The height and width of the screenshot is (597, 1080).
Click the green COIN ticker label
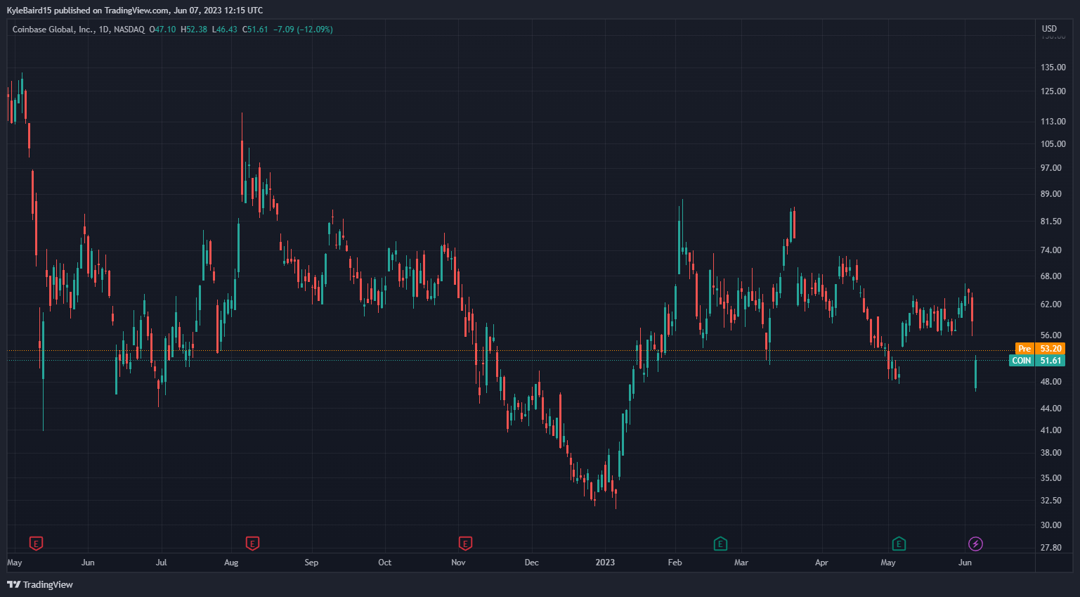[1021, 361]
